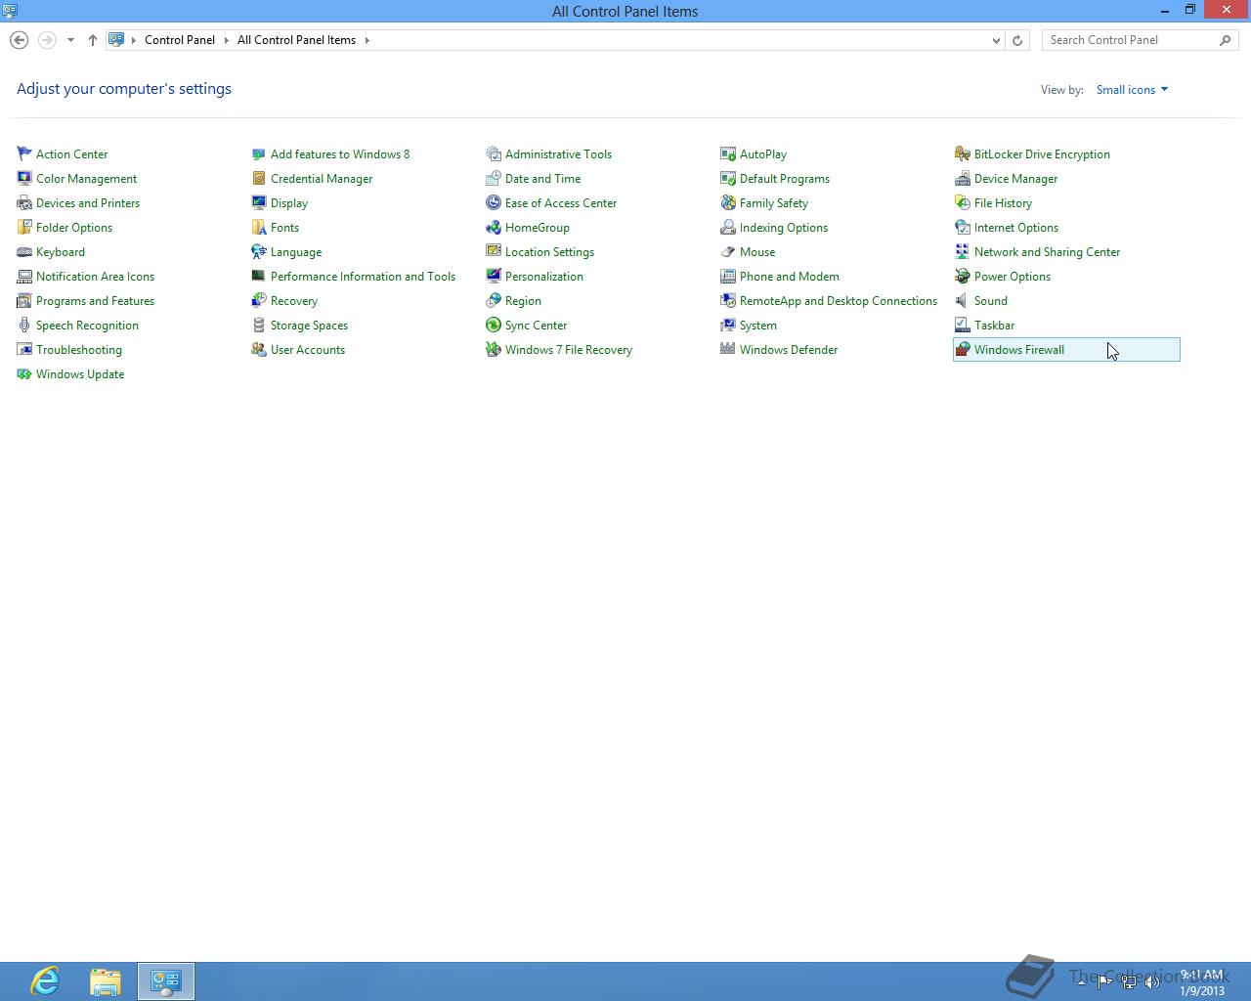1251x1001 pixels.
Task: Refresh the Control Panel view
Action: (x=1017, y=40)
